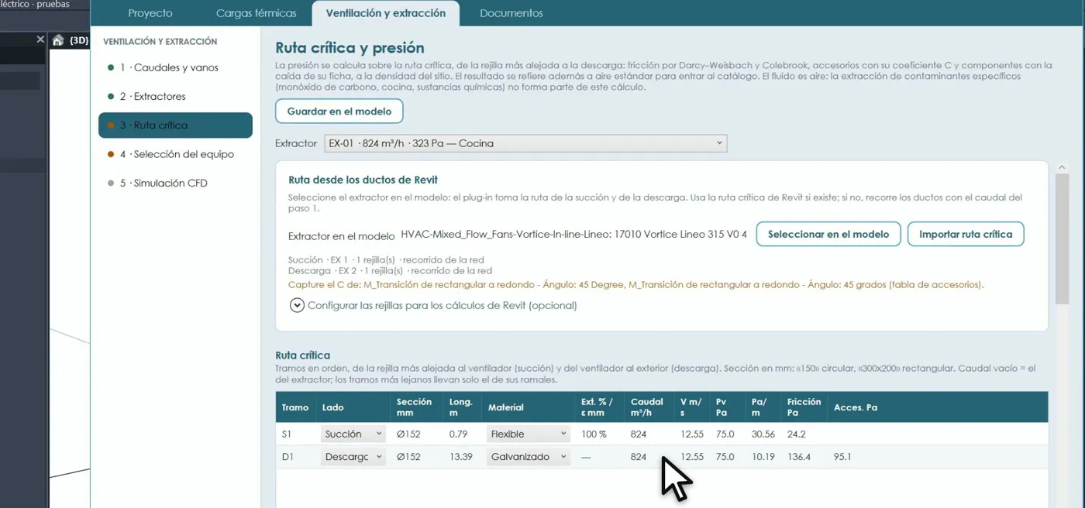This screenshot has width=1085, height=508.
Task: Open the Lado dropdown in row S1
Action: [x=353, y=434]
